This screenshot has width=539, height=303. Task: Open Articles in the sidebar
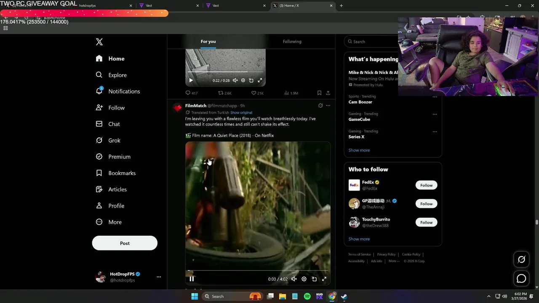tap(111, 189)
